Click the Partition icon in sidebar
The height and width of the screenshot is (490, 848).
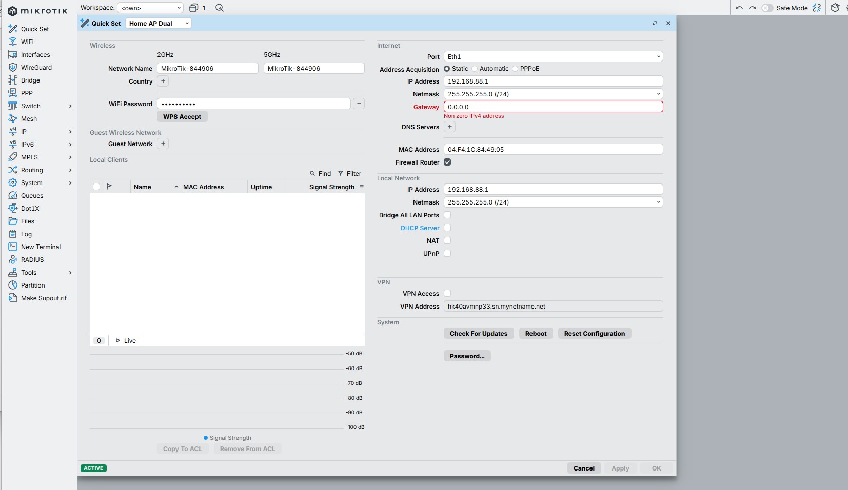[x=13, y=285]
